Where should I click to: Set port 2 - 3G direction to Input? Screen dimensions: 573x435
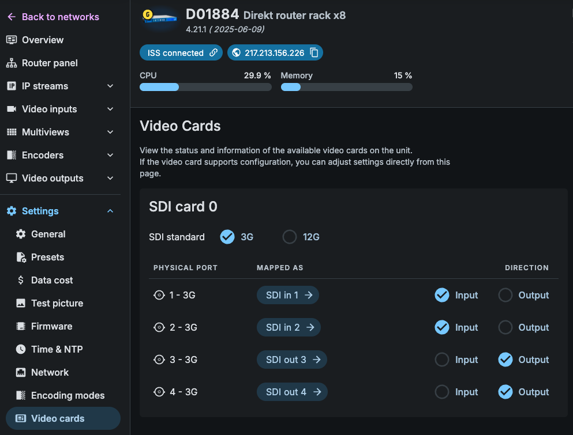(442, 327)
